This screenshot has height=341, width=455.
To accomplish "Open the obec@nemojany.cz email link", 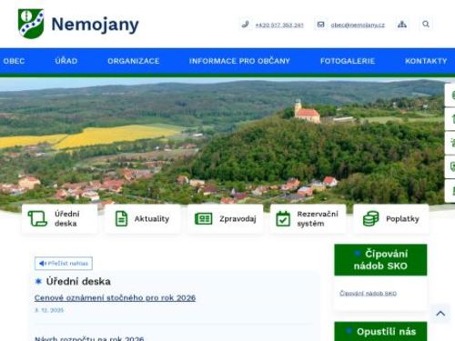I will click(x=358, y=25).
